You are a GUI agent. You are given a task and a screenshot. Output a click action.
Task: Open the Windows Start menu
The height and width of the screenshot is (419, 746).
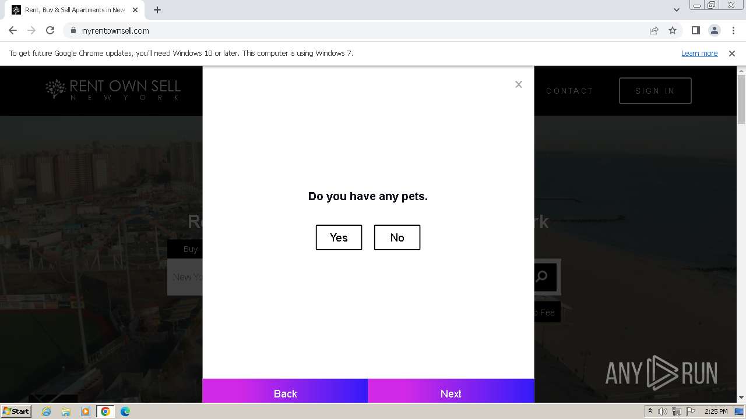coord(16,411)
